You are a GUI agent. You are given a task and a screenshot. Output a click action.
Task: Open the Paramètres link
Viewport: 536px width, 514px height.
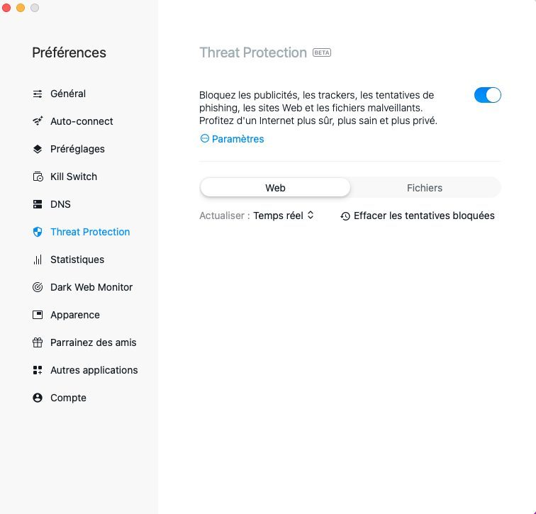pos(233,139)
